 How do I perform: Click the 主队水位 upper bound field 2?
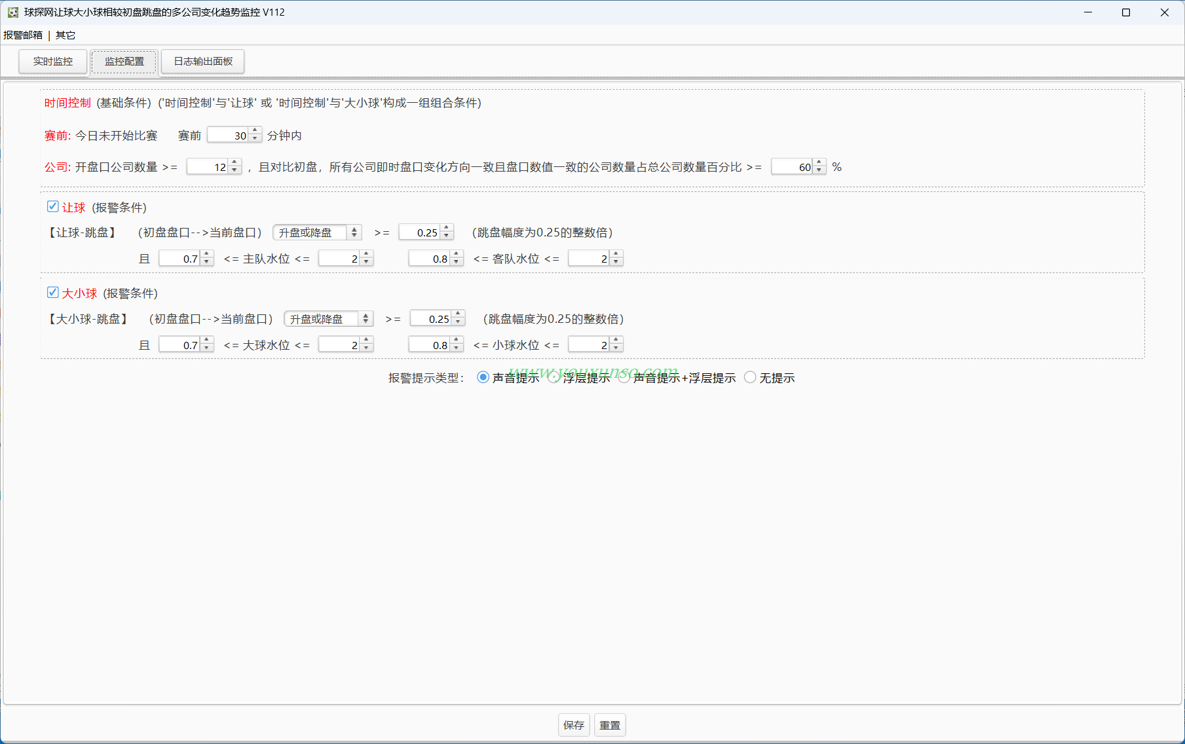pos(340,259)
